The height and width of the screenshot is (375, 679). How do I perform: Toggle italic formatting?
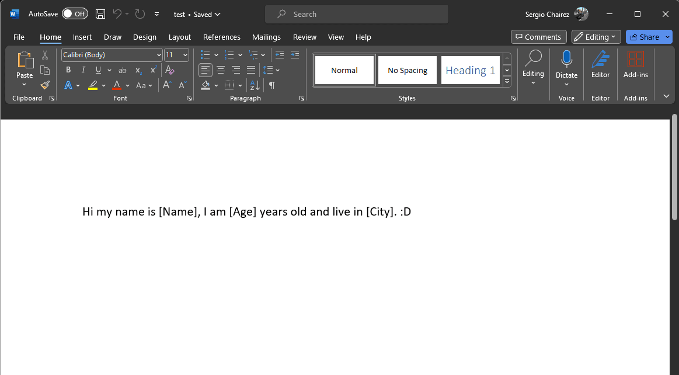pos(83,70)
